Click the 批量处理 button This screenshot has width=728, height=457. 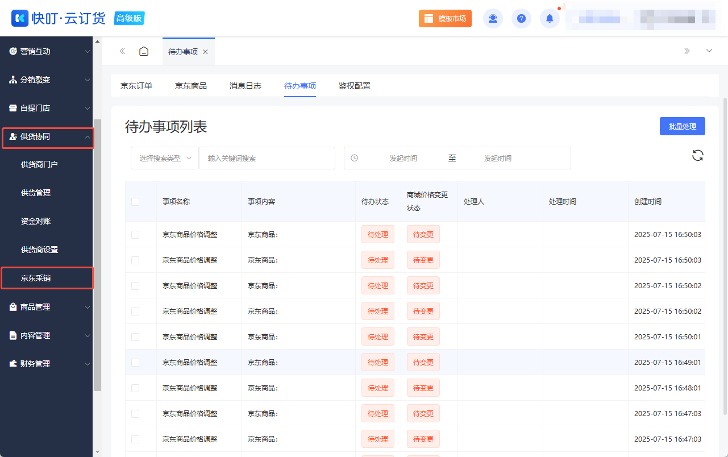coord(682,126)
